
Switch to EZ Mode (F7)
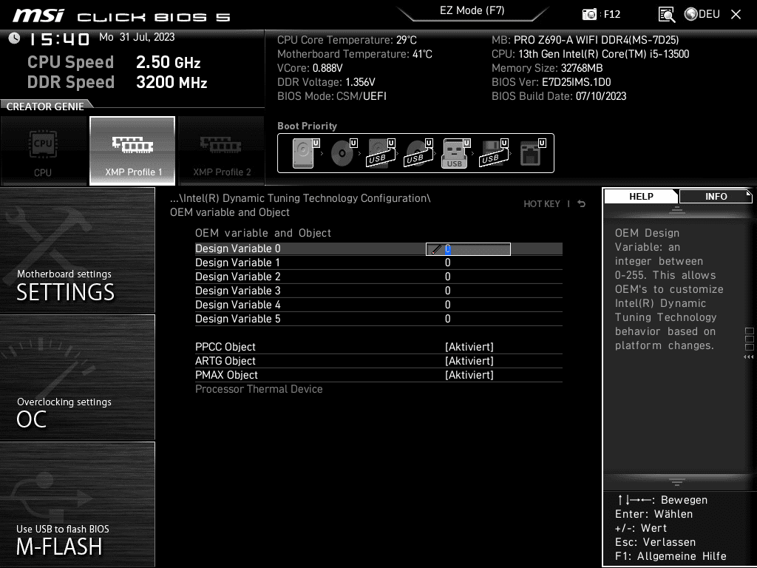coord(472,10)
